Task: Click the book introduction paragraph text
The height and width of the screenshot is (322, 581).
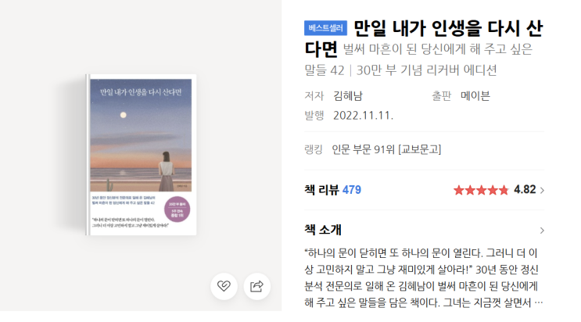Action: click(x=424, y=277)
